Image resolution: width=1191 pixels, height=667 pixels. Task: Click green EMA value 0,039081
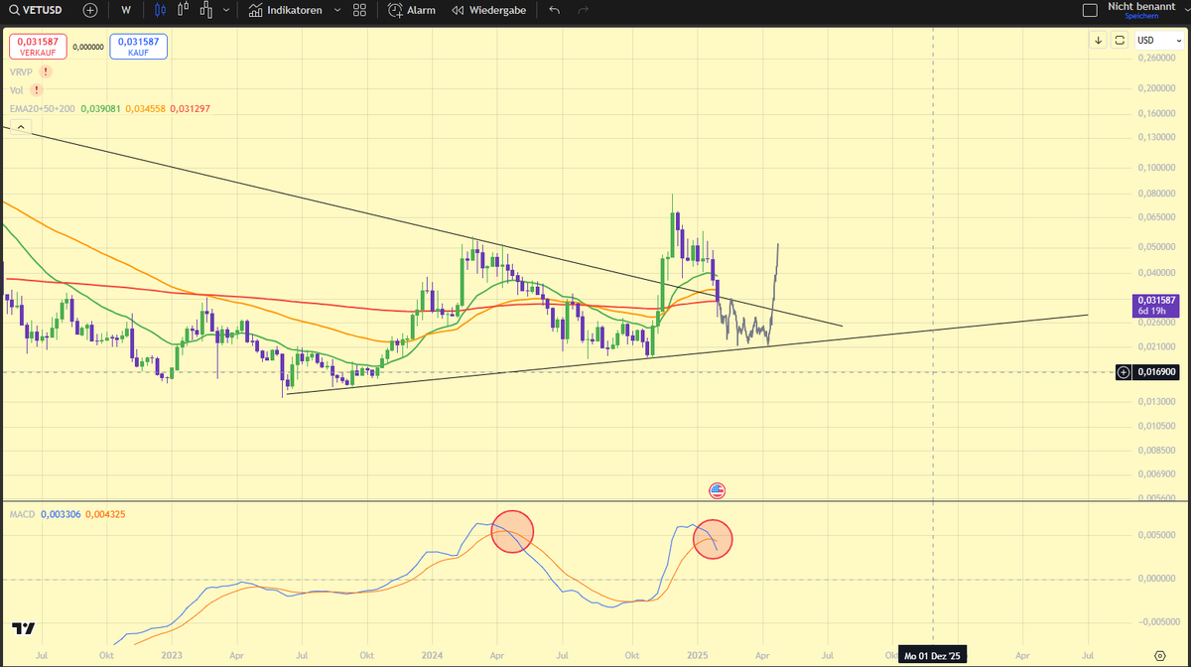(100, 108)
